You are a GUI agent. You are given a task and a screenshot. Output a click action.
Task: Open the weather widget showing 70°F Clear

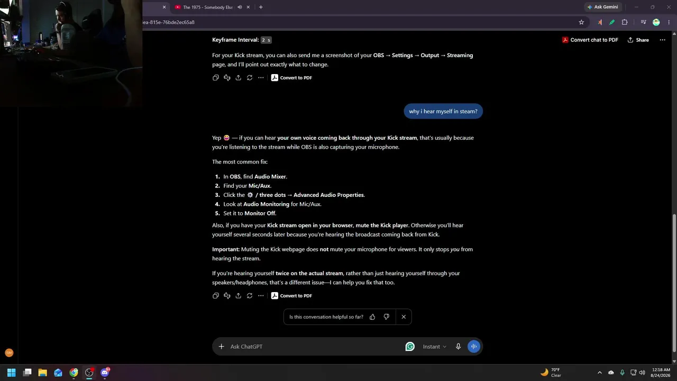551,373
